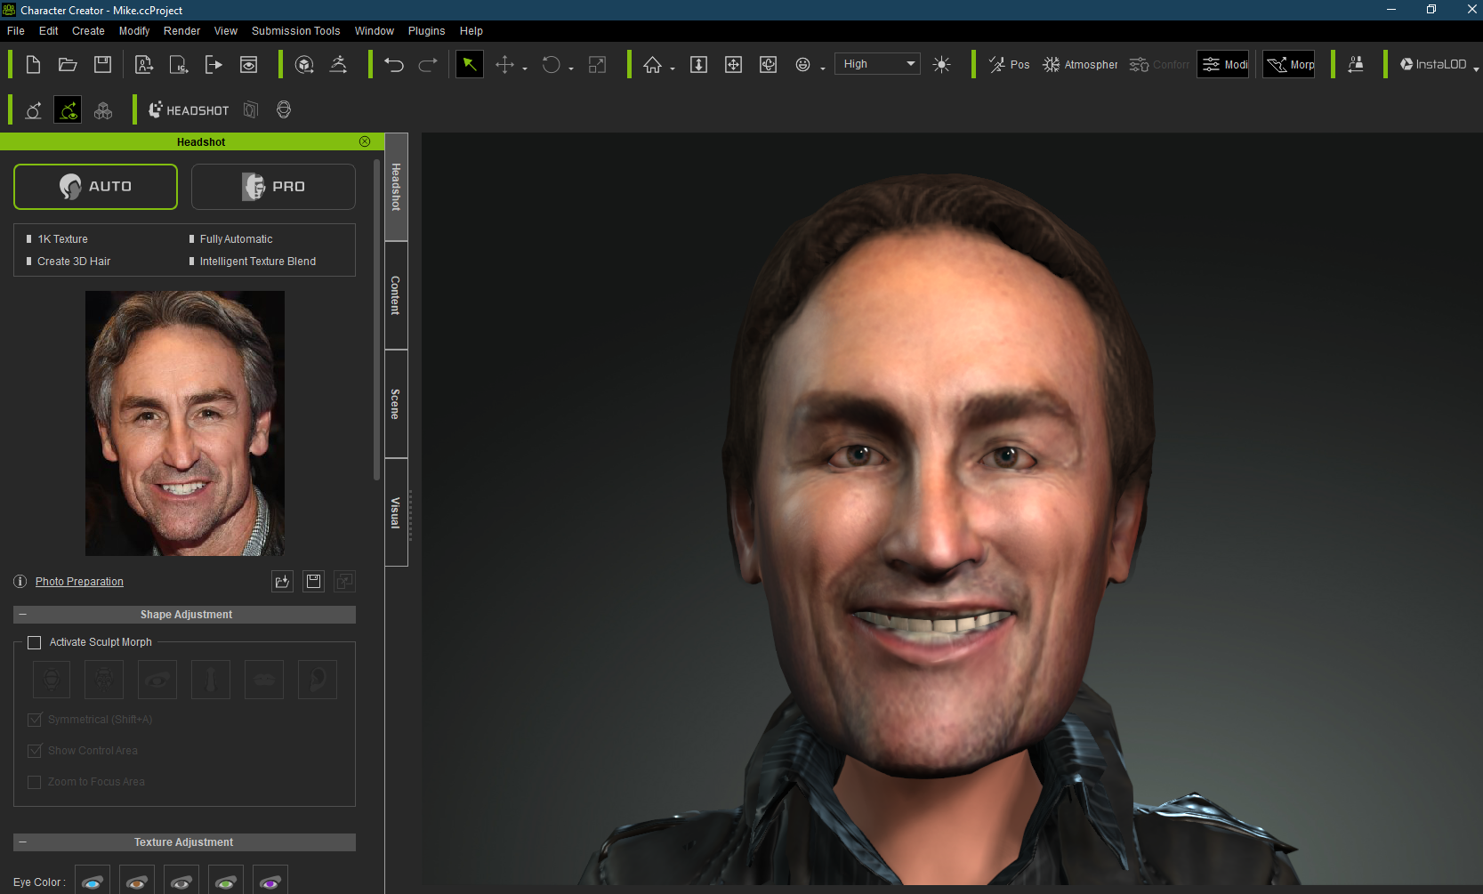Screen dimensions: 1483x894
Task: Open the Render menu
Action: pyautogui.click(x=182, y=31)
